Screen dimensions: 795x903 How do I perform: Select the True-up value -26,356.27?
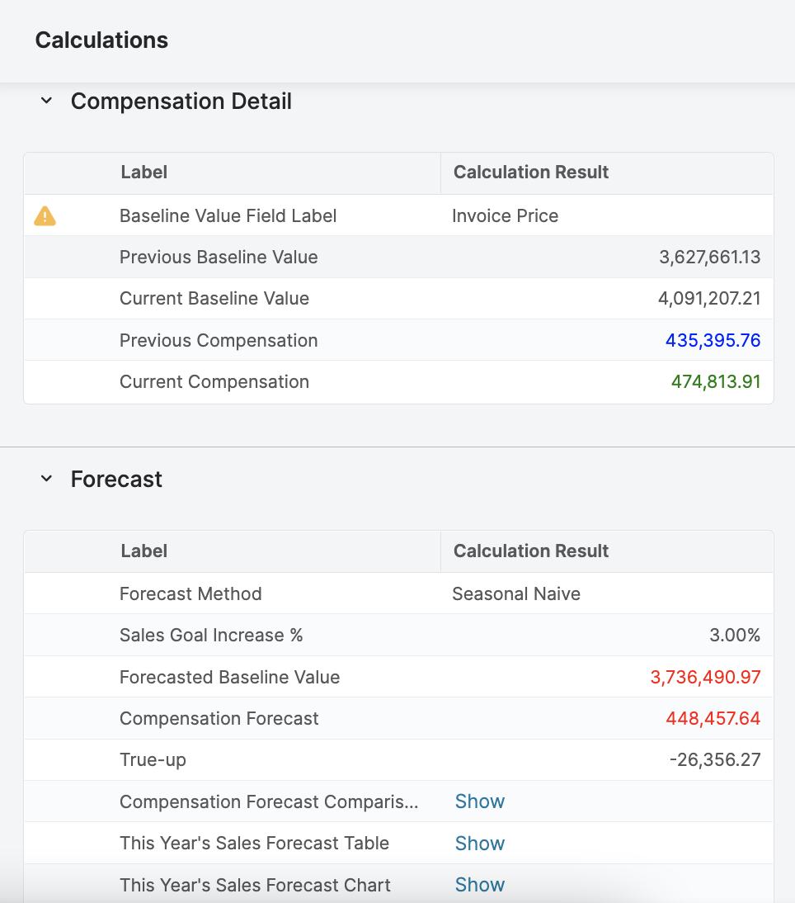(714, 760)
